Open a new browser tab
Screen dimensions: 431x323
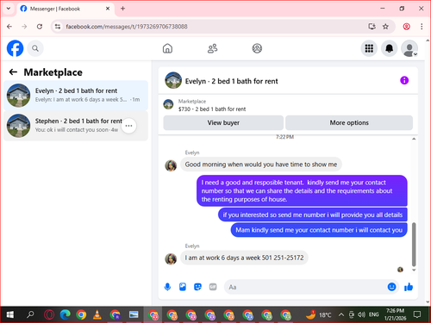[x=122, y=9]
